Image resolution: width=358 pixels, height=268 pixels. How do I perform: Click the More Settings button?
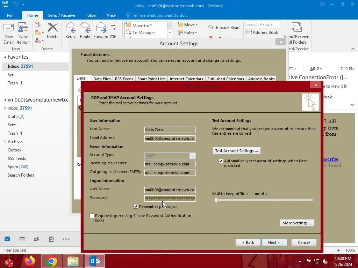[x=297, y=223]
